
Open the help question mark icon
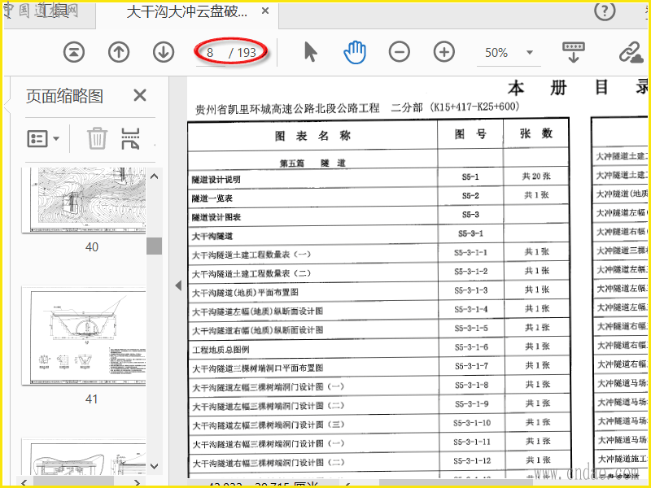tap(605, 11)
